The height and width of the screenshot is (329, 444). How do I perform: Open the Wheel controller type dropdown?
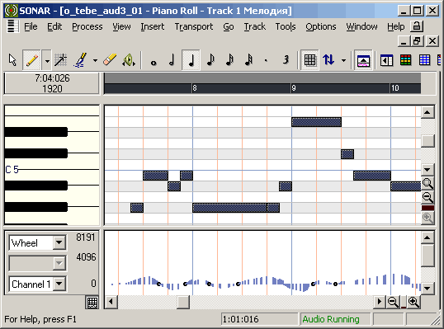59,242
